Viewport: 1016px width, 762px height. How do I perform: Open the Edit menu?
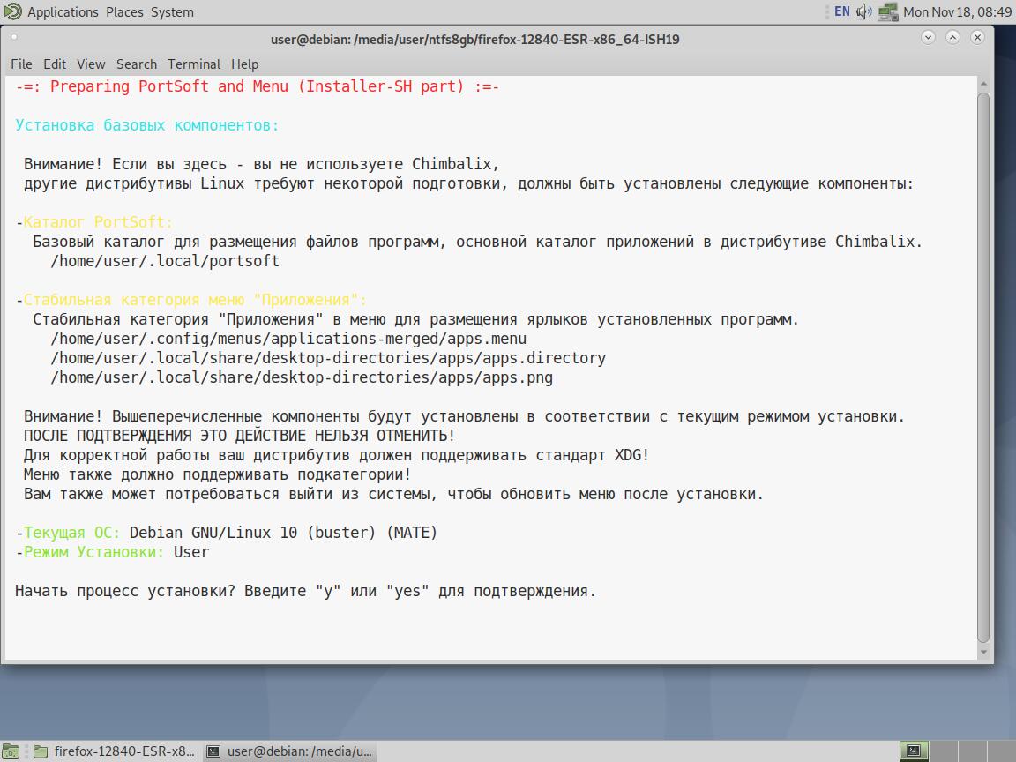55,64
